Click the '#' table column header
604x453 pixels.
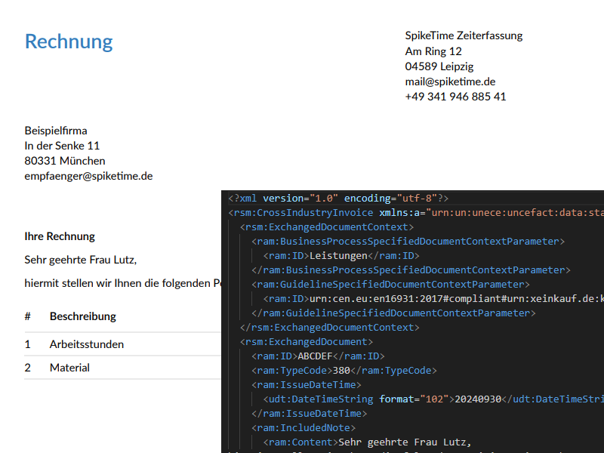click(27, 316)
